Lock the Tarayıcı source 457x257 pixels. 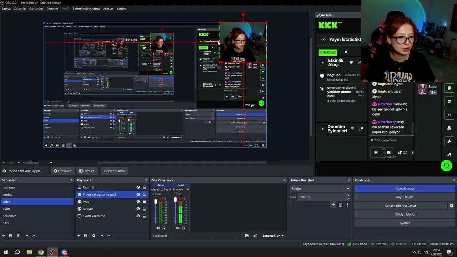click(x=144, y=209)
